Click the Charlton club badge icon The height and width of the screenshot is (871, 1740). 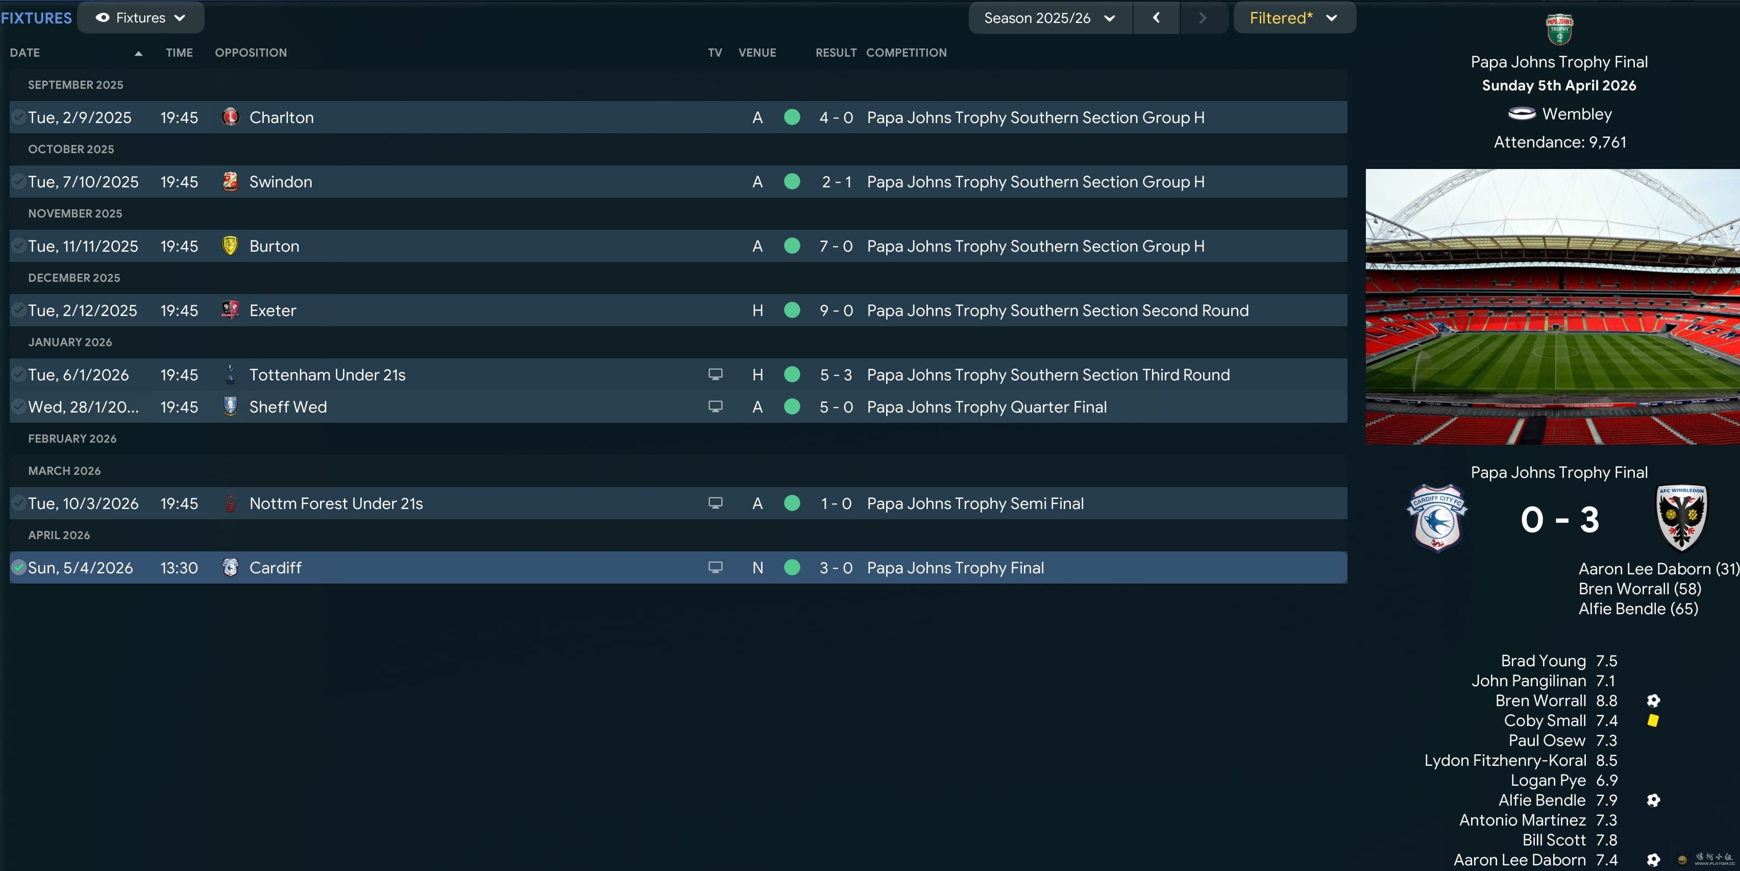(230, 117)
